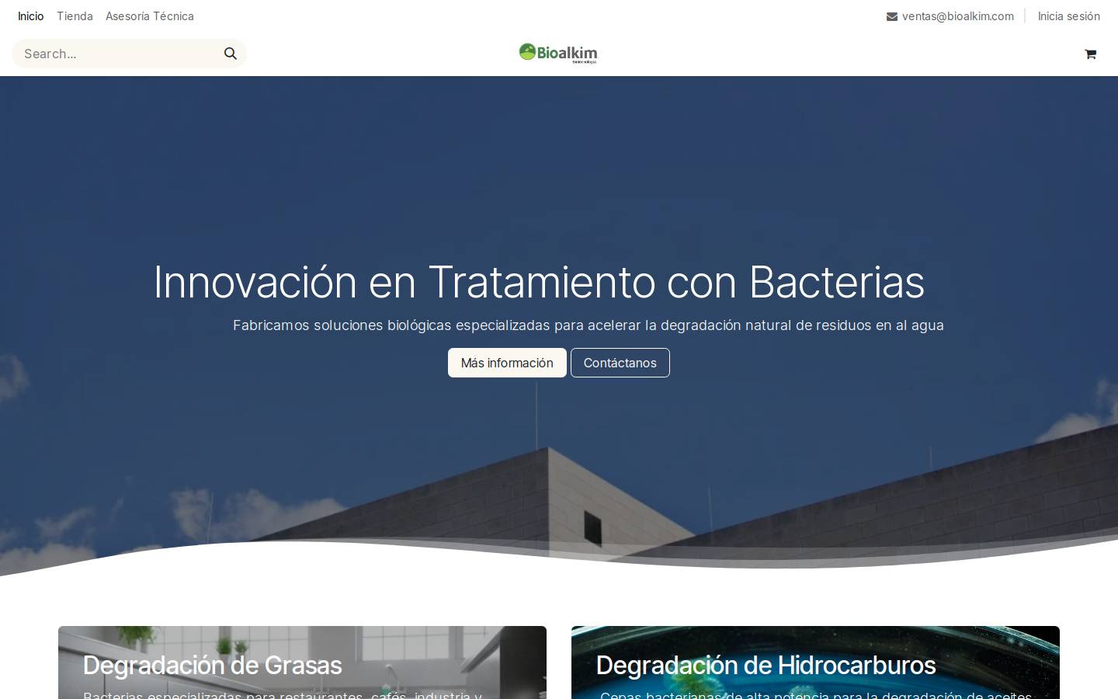Screen dimensions: 1118x699
Task: Open Degradación de Grasas card
Action: tap(302, 662)
